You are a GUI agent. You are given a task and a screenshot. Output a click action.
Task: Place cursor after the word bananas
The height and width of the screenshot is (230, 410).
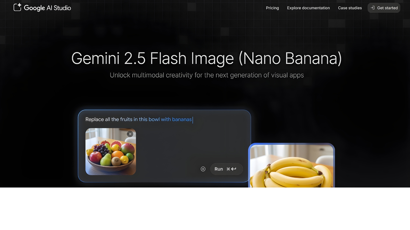tap(192, 119)
